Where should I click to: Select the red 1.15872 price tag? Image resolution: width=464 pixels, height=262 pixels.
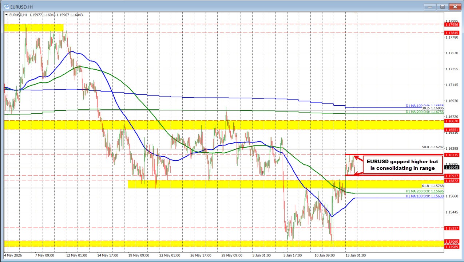[452, 180]
